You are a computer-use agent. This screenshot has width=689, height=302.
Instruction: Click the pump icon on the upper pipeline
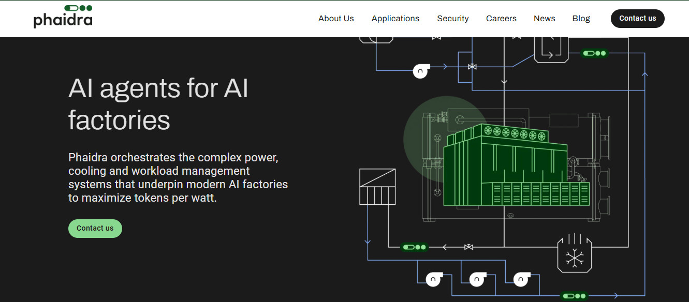click(x=421, y=71)
